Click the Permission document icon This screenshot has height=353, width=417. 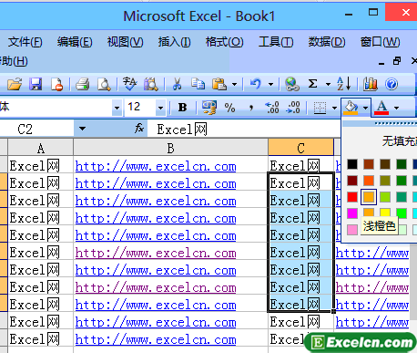56,84
